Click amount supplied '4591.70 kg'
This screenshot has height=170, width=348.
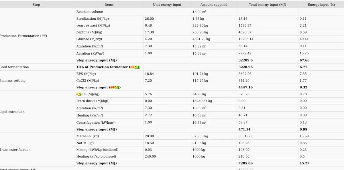[x=201, y=39]
